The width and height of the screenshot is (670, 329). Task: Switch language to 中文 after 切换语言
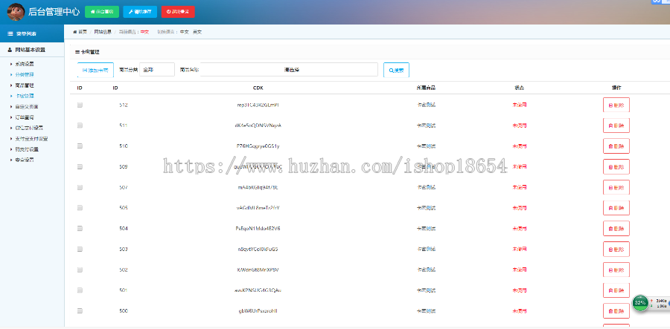pos(184,32)
